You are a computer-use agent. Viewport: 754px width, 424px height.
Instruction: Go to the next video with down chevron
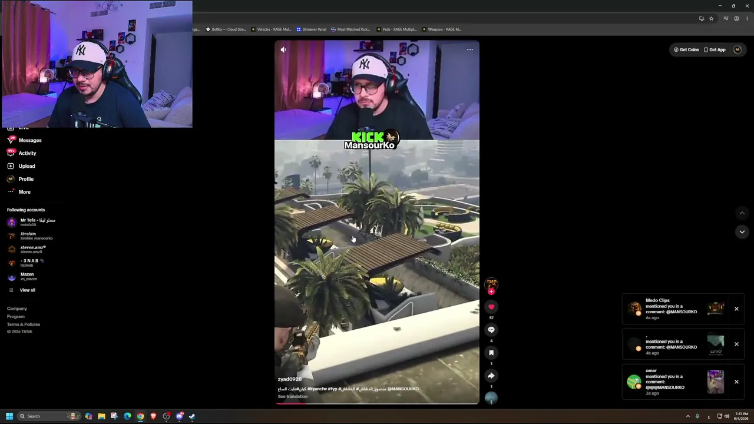(x=742, y=232)
